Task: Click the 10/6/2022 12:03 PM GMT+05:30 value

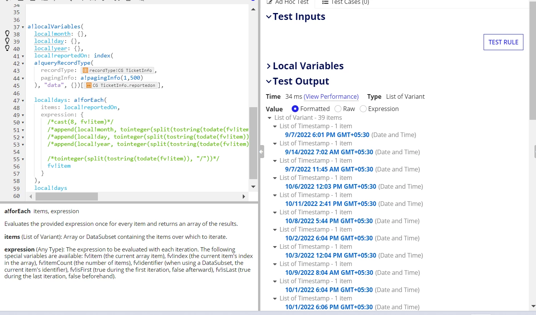Action: [331, 186]
